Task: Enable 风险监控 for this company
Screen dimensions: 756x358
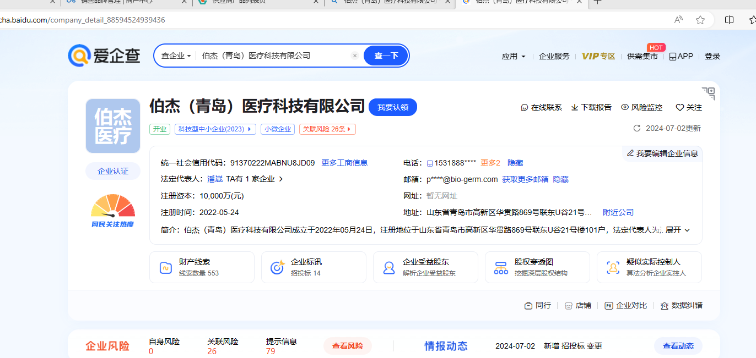Action: (641, 107)
